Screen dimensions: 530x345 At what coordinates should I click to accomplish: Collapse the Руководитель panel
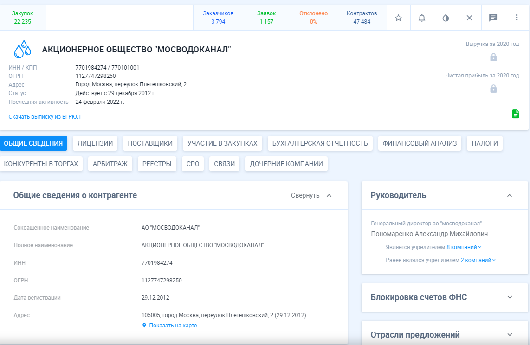[x=509, y=195]
